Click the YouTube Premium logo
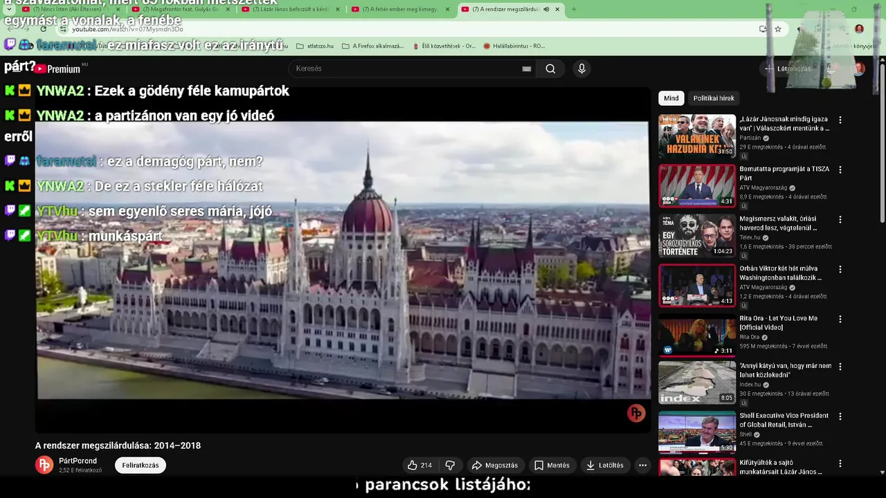The height and width of the screenshot is (498, 886). coord(58,68)
